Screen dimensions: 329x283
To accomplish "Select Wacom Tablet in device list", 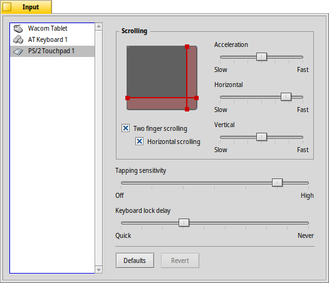I will [52, 29].
